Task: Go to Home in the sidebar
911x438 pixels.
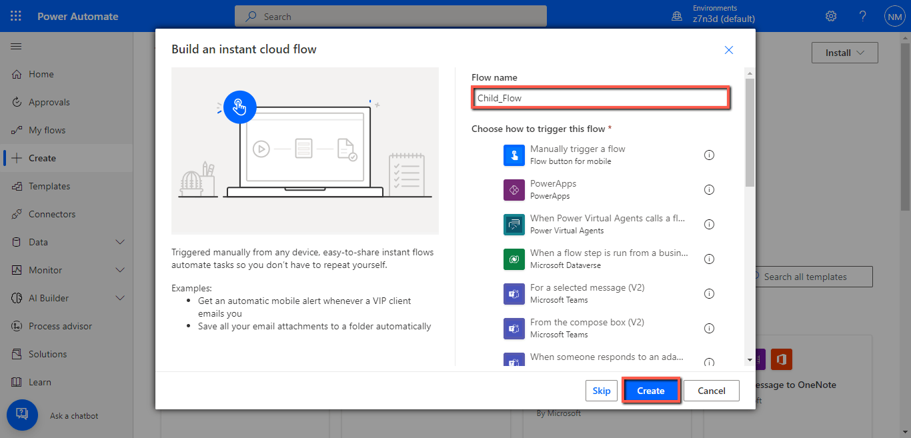Action: pyautogui.click(x=67, y=74)
